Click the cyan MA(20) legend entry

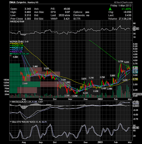point(16,48)
